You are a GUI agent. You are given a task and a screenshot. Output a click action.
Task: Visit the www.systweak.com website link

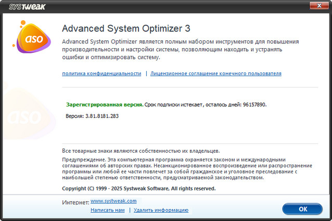pyautogui.click(x=114, y=201)
